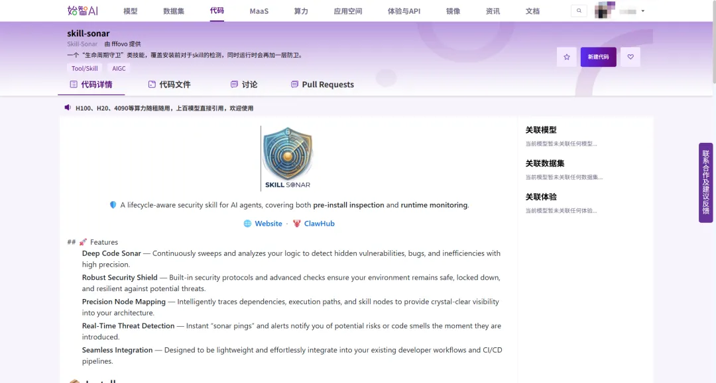This screenshot has height=383, width=716.
Task: Open the Website link
Action: (268, 224)
